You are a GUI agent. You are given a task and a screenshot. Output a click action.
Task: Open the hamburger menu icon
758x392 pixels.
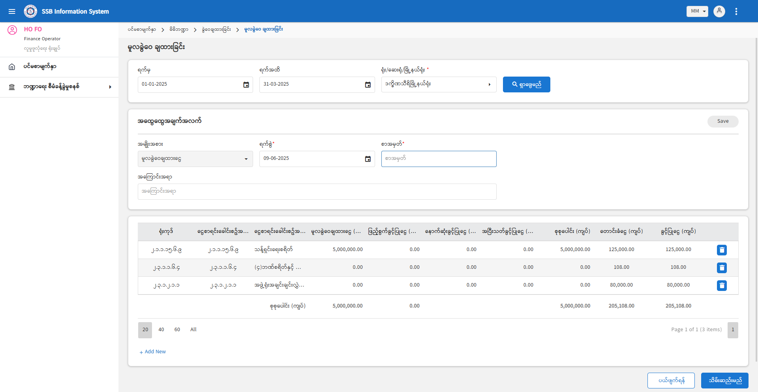tap(12, 11)
